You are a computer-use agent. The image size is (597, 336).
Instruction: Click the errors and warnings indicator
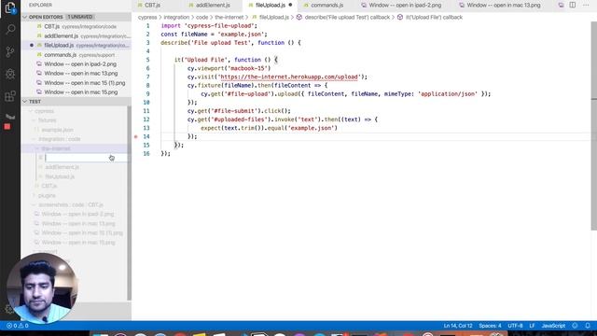coord(18,326)
